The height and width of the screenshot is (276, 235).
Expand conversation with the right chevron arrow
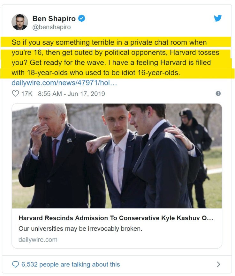click(x=218, y=264)
